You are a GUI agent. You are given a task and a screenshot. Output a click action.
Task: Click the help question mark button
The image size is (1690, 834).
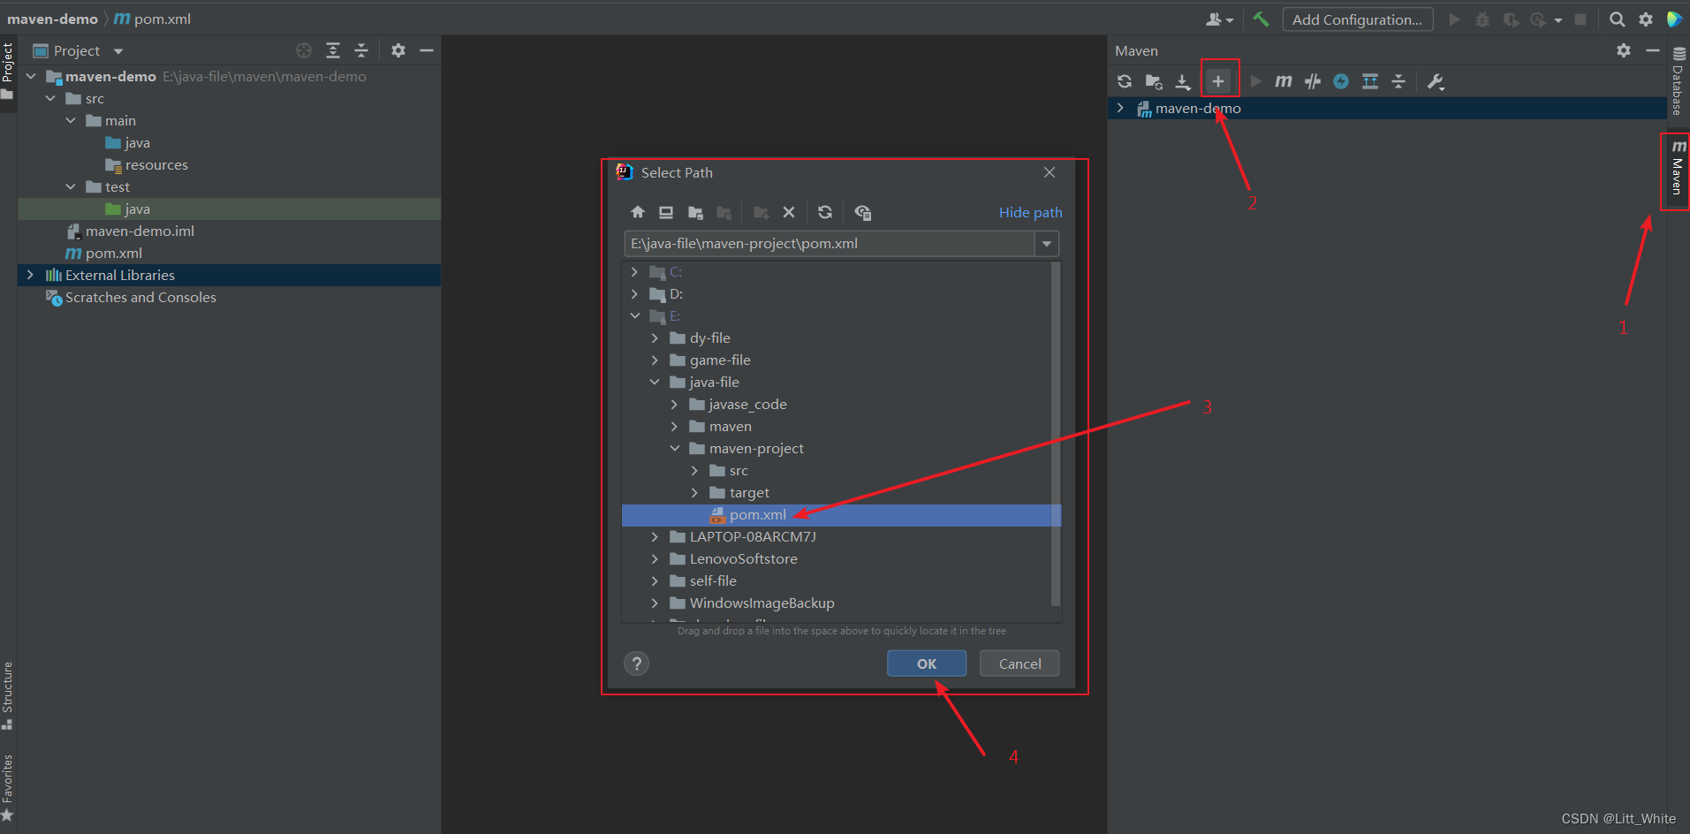click(x=636, y=663)
